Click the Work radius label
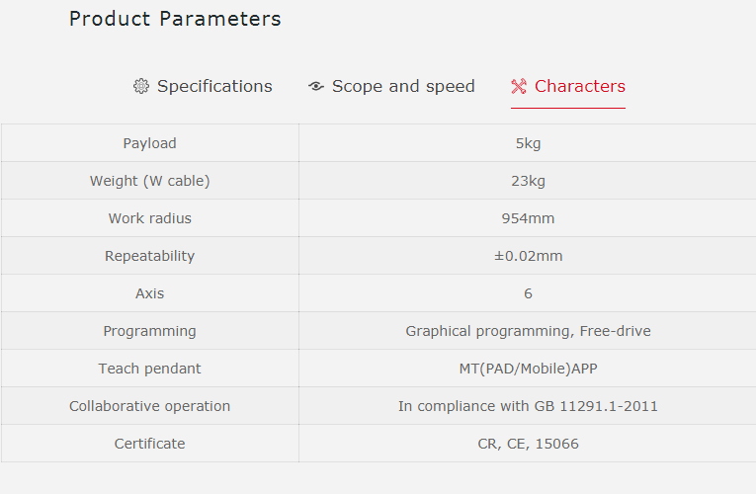 pos(149,218)
